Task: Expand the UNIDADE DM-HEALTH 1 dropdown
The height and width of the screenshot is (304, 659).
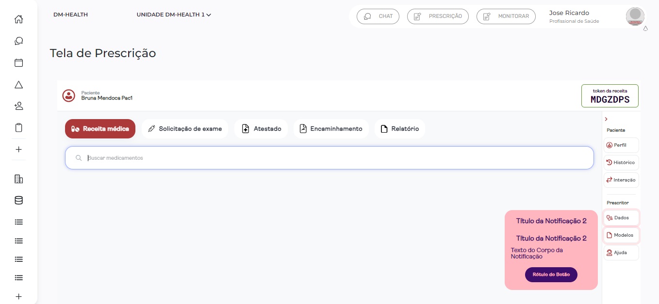Action: click(174, 15)
